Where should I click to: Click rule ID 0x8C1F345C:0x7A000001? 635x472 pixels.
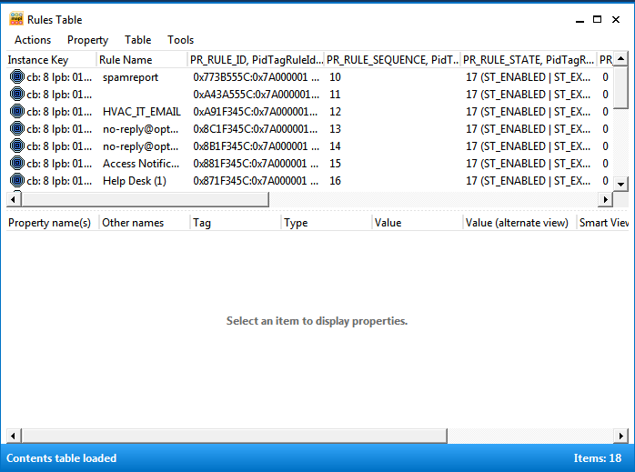coord(255,129)
